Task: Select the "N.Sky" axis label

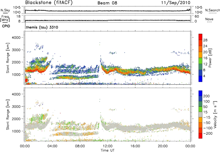Action: pyautogui.click(x=5, y=10)
